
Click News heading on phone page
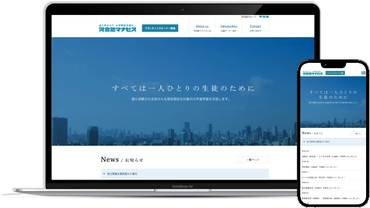(312, 133)
